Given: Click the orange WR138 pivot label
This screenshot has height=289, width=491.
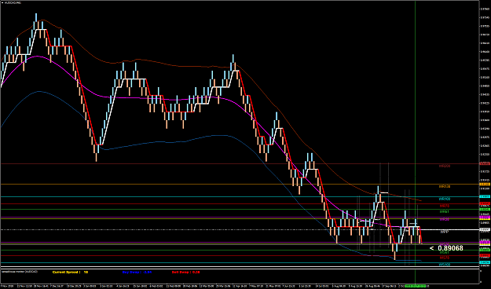Looking at the screenshot, I should click(x=445, y=187).
